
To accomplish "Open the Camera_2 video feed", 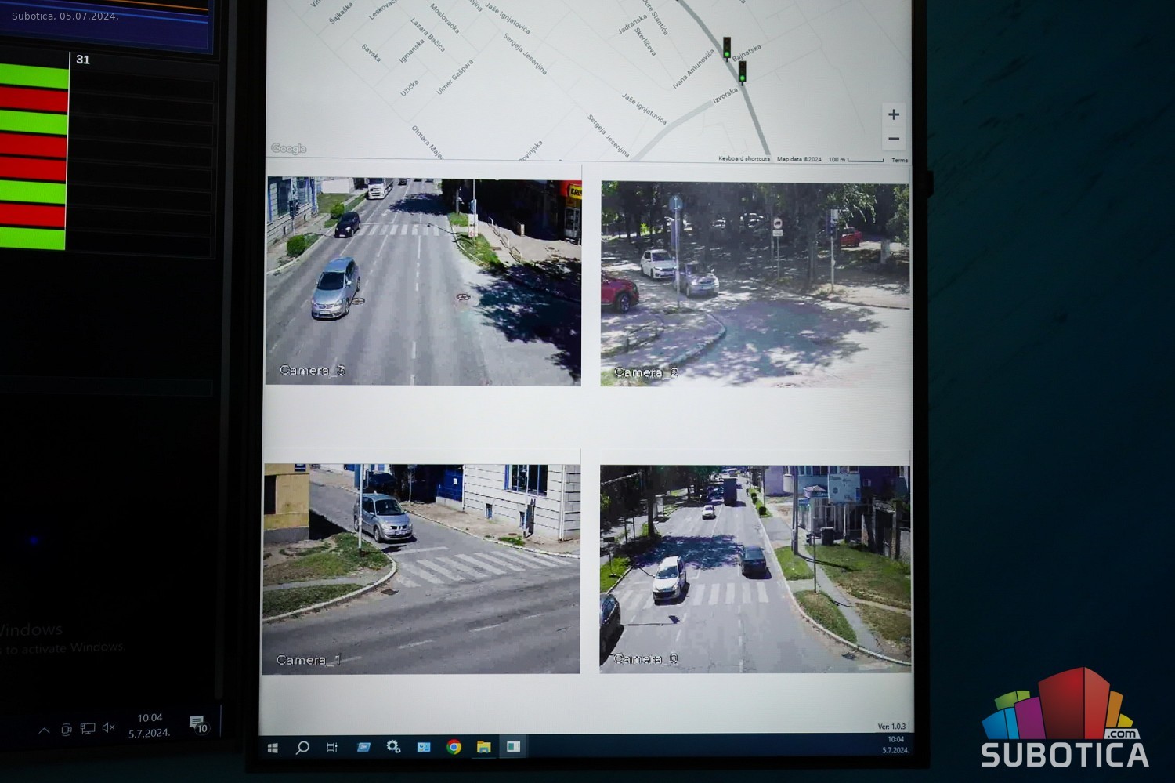I will (x=755, y=285).
